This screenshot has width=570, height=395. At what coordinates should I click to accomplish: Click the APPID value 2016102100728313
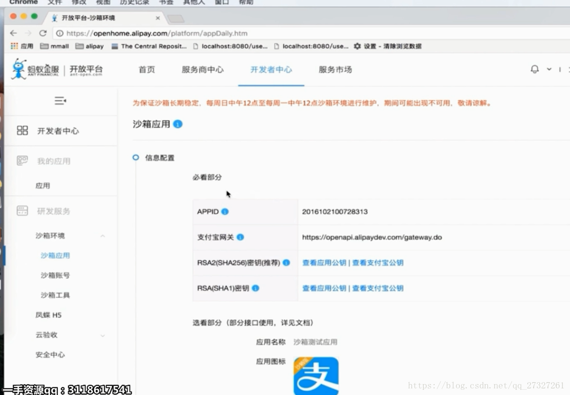pyautogui.click(x=335, y=211)
